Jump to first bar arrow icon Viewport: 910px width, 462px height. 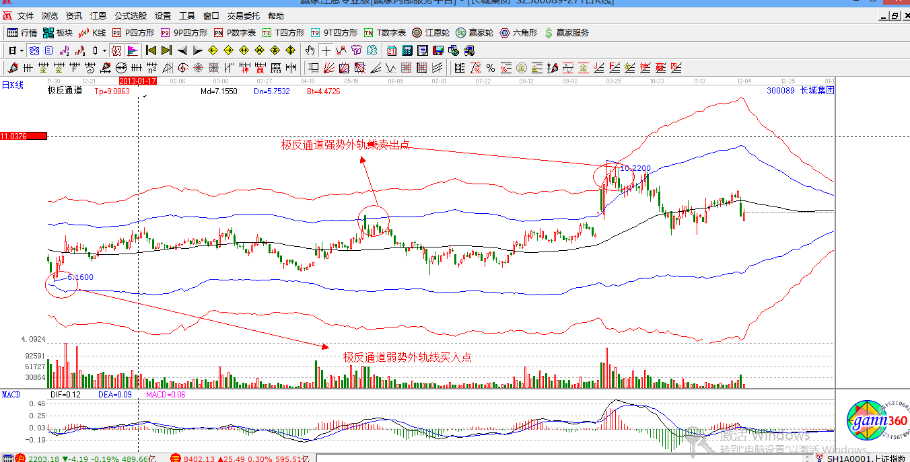coord(151,50)
